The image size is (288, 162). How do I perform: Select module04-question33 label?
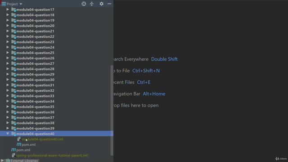click(x=35, y=96)
